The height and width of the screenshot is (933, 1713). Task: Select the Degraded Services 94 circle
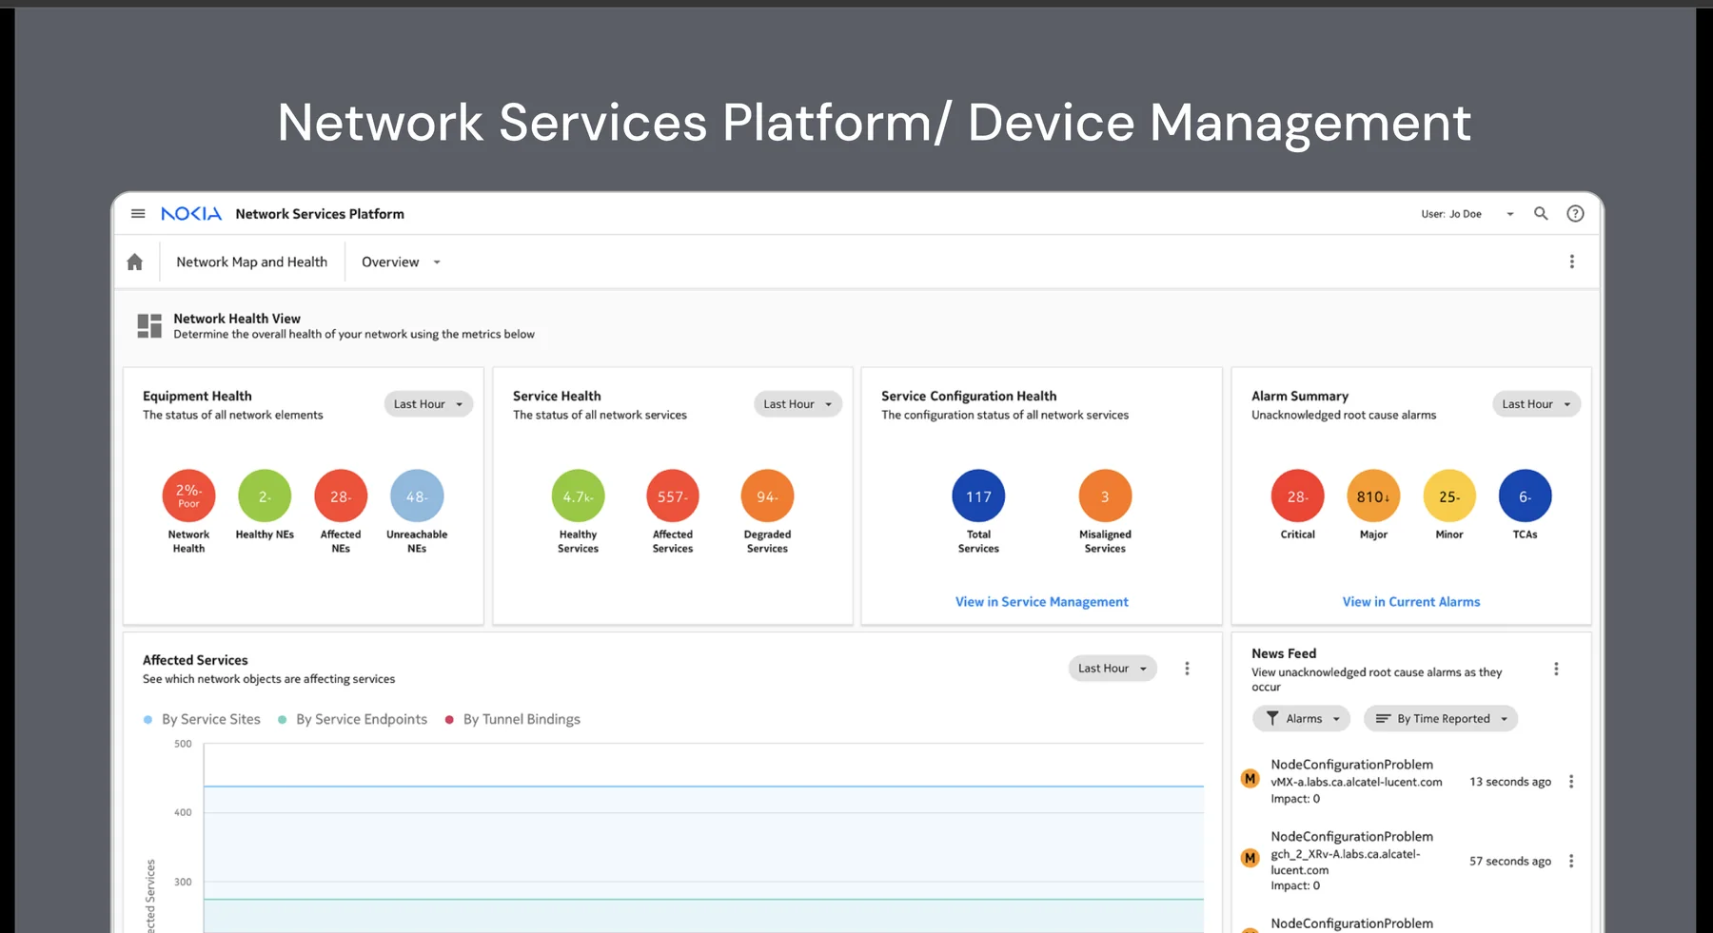coord(767,496)
